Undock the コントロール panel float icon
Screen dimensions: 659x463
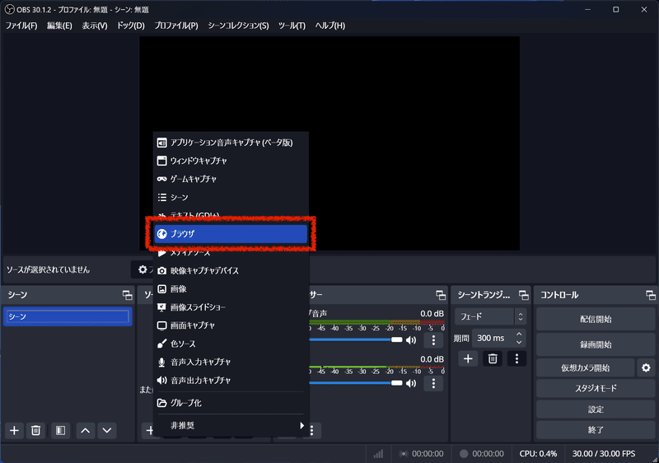click(x=651, y=296)
